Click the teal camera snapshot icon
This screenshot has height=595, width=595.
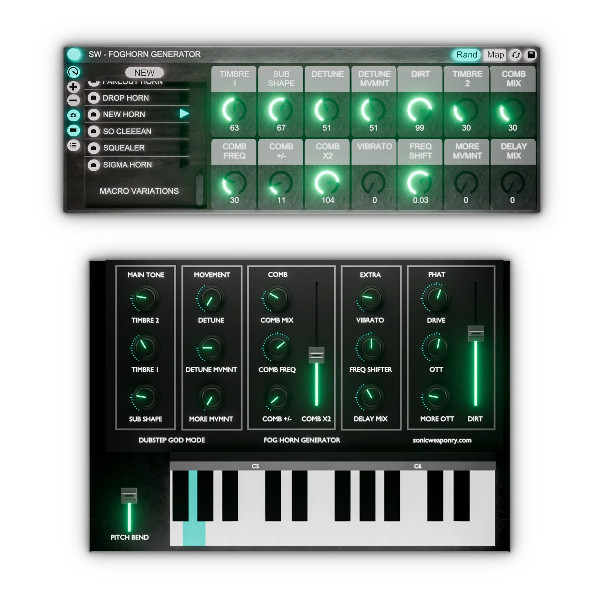coord(73,115)
